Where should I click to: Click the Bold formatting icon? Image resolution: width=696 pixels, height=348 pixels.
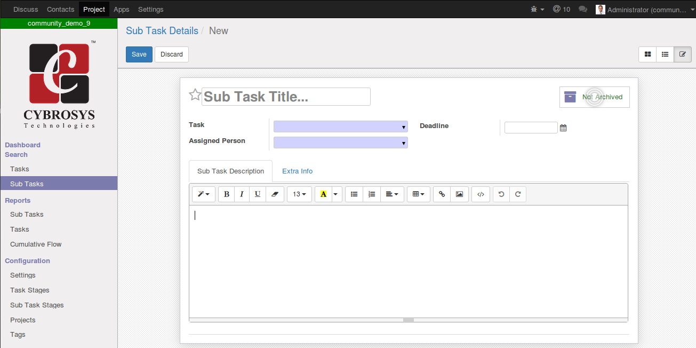[227, 194]
